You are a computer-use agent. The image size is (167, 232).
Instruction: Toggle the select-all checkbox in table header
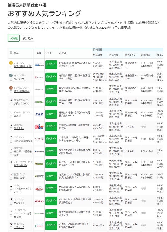[x=11, y=53]
